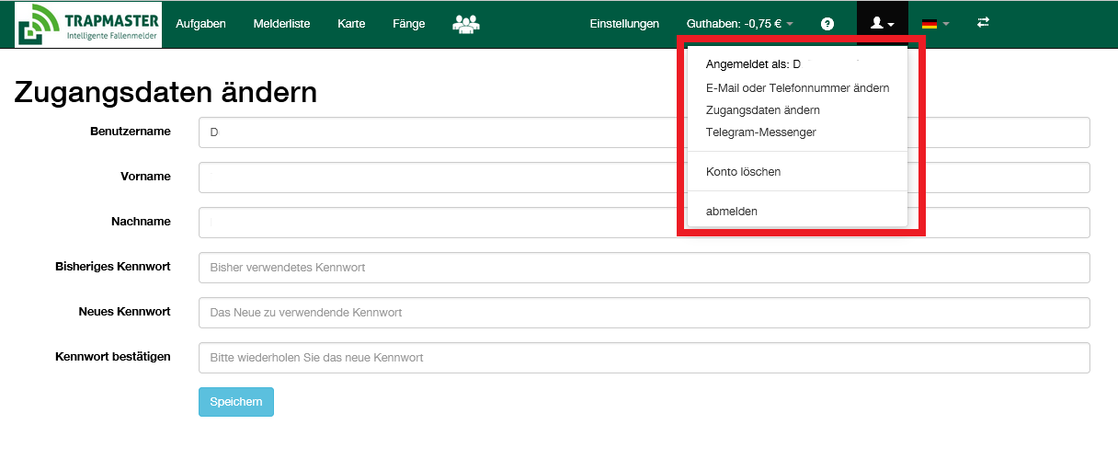Click the Benutzername input field

click(644, 132)
